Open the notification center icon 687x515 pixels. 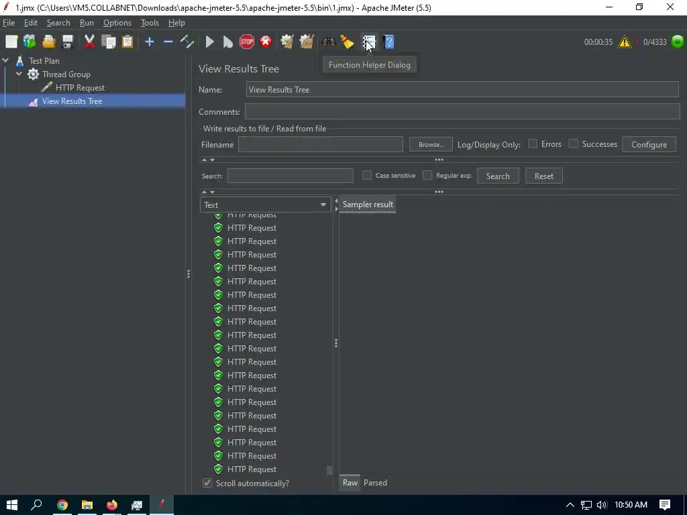click(x=665, y=505)
